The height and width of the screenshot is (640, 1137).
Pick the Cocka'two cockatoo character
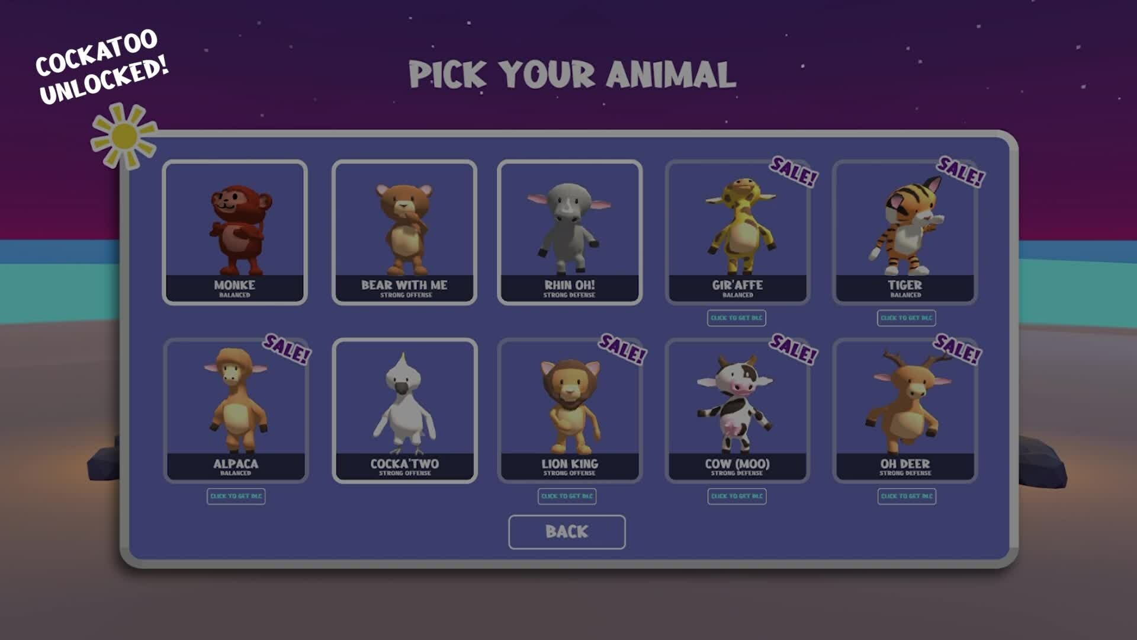[x=404, y=411]
